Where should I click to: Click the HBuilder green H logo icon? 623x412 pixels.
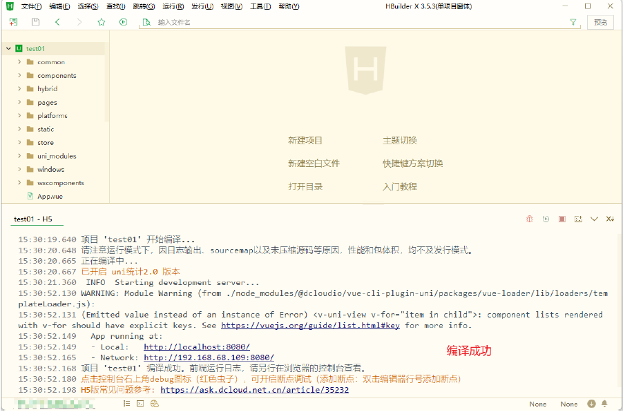[10, 6]
